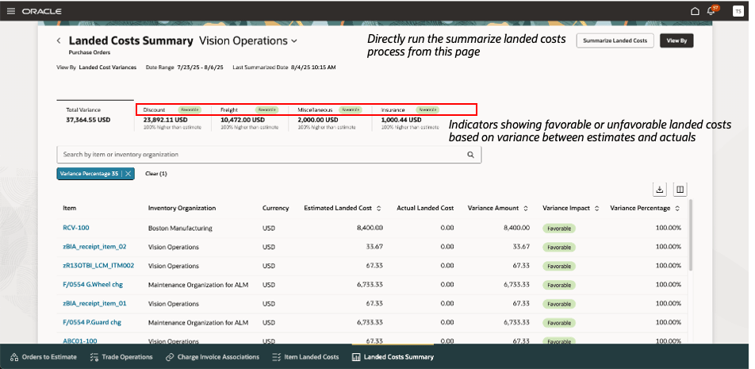Click the Purchase Orders subtitle
Viewport: 755px width, 369px height.
pyautogui.click(x=90, y=52)
